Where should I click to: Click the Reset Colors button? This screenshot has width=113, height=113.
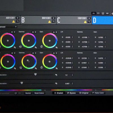(x=39, y=93)
